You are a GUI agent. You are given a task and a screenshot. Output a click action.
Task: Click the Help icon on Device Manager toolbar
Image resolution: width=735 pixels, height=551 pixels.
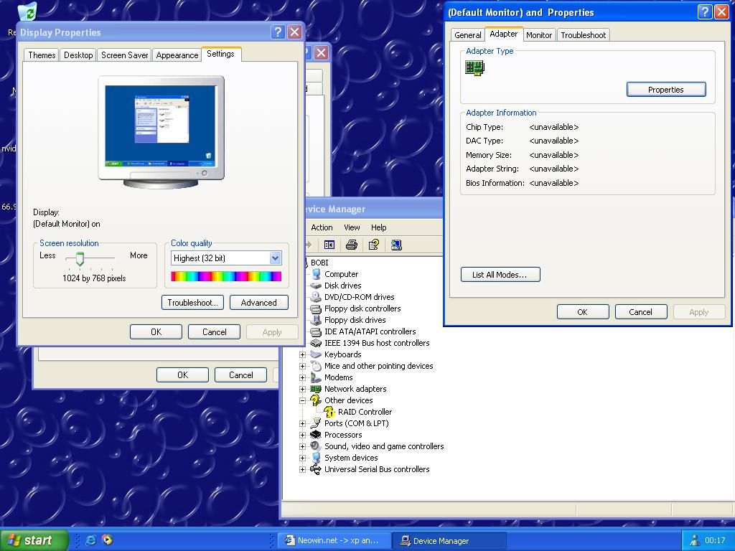374,245
